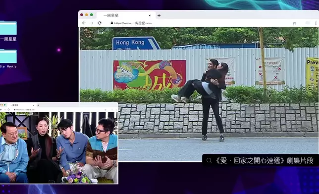The height and width of the screenshot is (194, 319).
Task: Click the 愛·回家之開心速遞 劇集片段 caption
Action: pyautogui.click(x=264, y=161)
